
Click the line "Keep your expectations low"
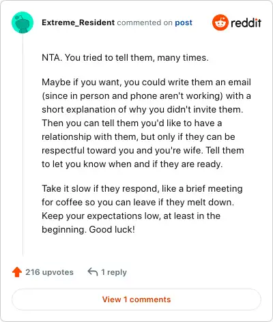tap(131, 216)
